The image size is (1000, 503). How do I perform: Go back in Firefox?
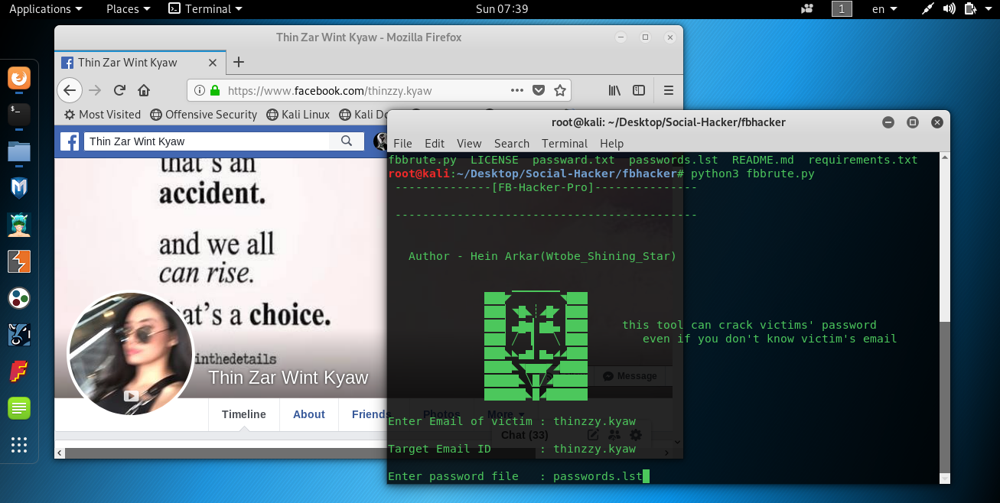69,90
